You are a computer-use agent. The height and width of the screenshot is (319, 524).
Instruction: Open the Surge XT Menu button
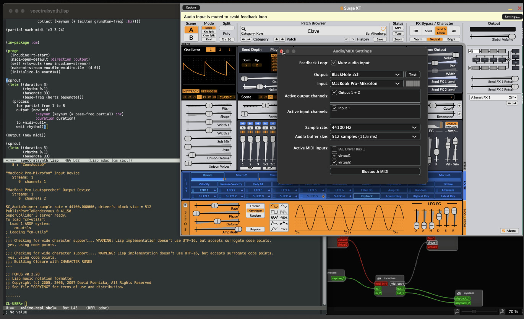(x=509, y=231)
